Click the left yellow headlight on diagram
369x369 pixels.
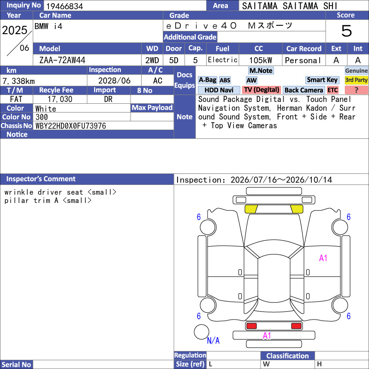[251, 209]
